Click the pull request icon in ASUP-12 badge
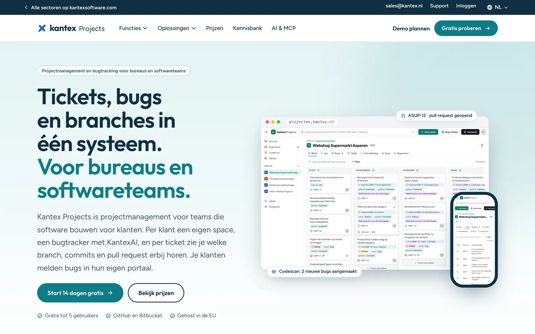Screen dimensions: 535x334 coord(403,116)
